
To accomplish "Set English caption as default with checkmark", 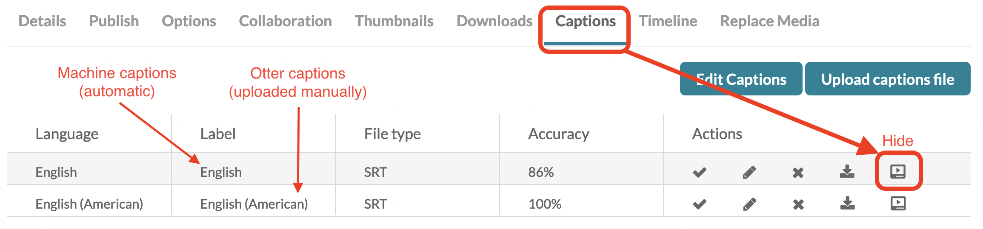I will [699, 172].
